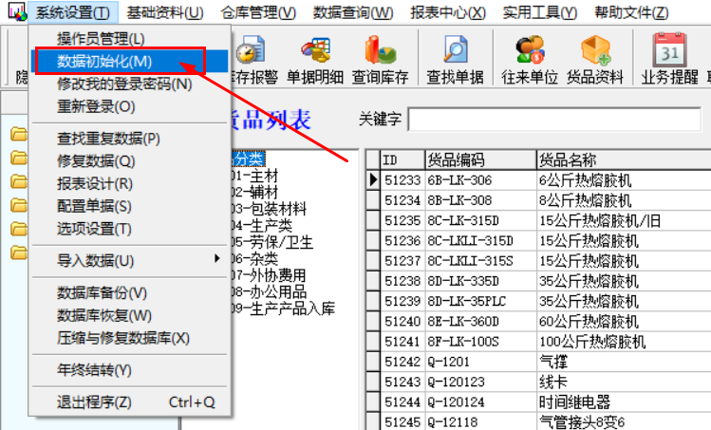The height and width of the screenshot is (430, 711).
Task: Click the 货品资料 box icon
Action: pyautogui.click(x=595, y=59)
